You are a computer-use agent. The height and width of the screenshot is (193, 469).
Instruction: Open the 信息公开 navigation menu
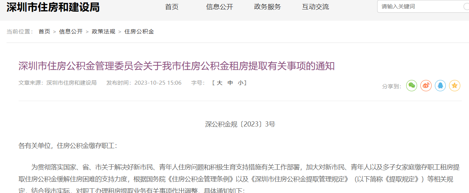220,7
